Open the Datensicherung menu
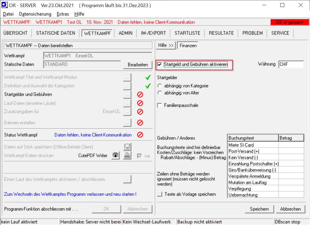 tap(35, 14)
